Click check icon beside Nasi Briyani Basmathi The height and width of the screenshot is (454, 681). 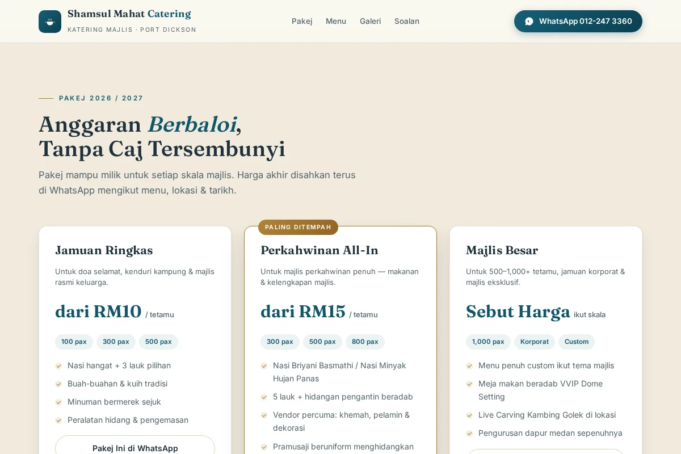click(x=264, y=366)
